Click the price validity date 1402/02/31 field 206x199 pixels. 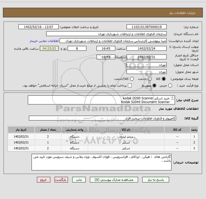coord(147,57)
